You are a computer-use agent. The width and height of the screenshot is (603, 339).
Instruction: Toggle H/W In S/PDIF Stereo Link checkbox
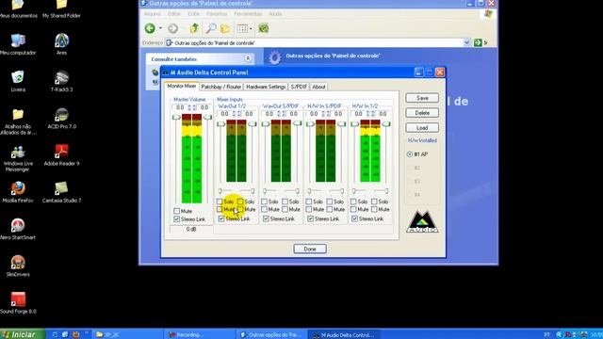pos(310,218)
